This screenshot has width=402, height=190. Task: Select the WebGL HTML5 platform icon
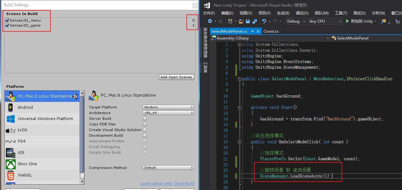pos(11,175)
